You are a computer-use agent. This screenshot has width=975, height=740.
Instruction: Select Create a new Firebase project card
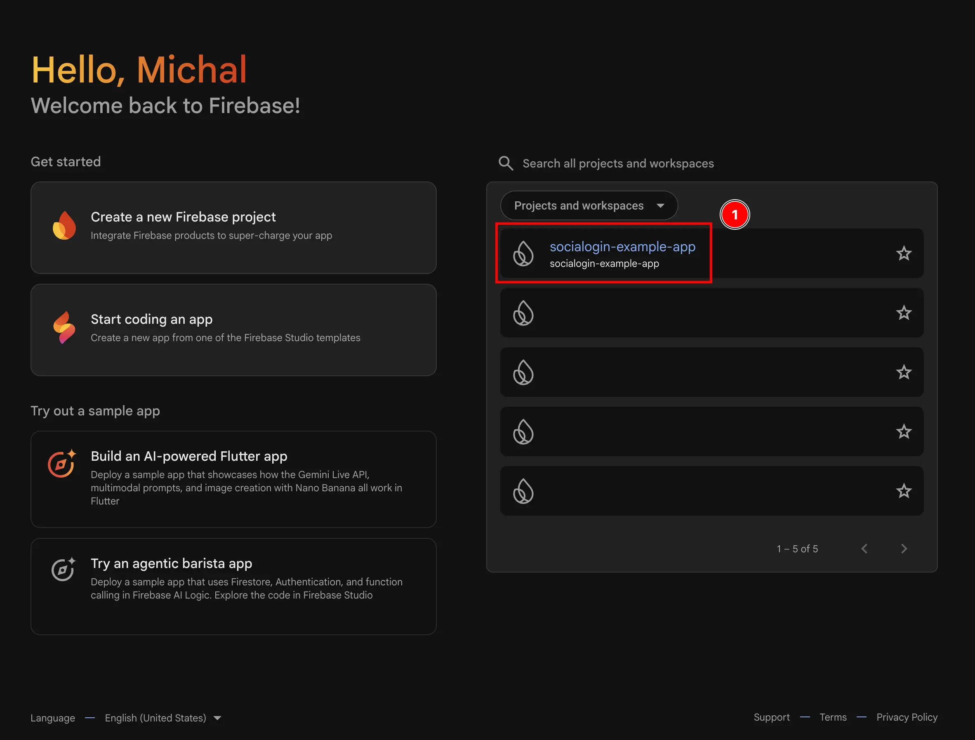pos(233,228)
